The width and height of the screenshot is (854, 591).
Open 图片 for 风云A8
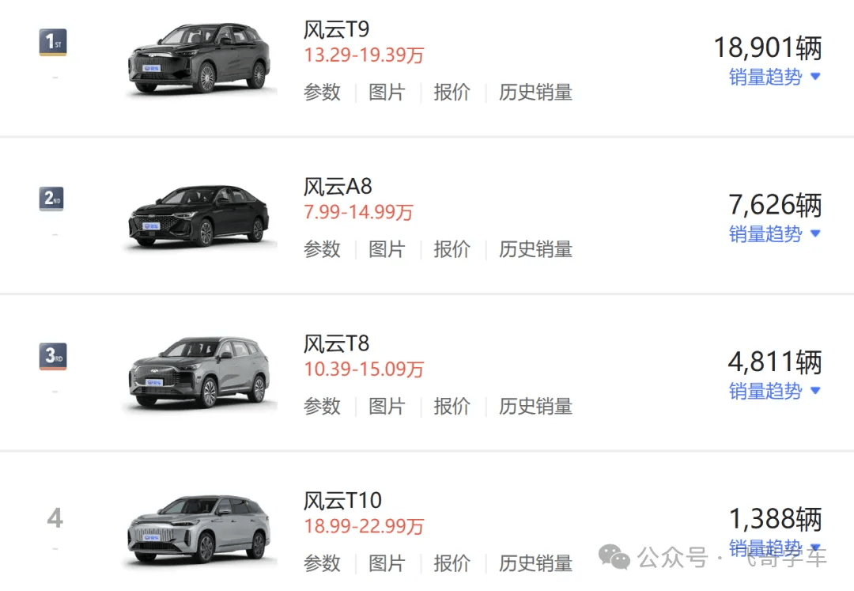coord(387,249)
